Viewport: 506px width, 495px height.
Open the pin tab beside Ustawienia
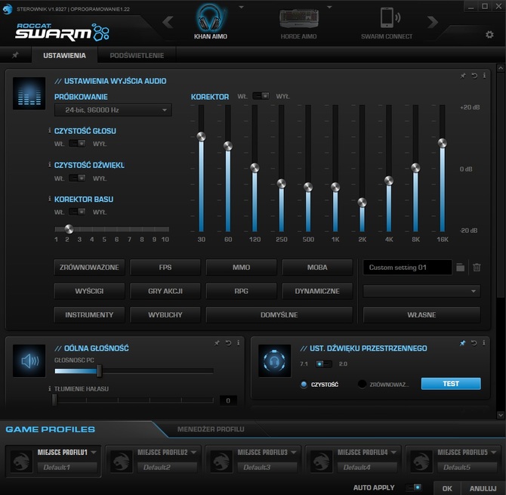tap(15, 55)
